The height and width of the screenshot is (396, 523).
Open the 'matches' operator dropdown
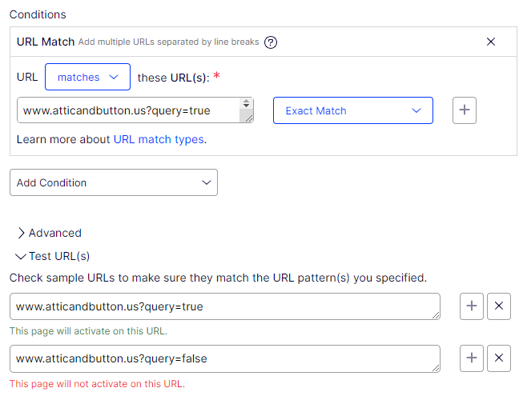click(88, 78)
